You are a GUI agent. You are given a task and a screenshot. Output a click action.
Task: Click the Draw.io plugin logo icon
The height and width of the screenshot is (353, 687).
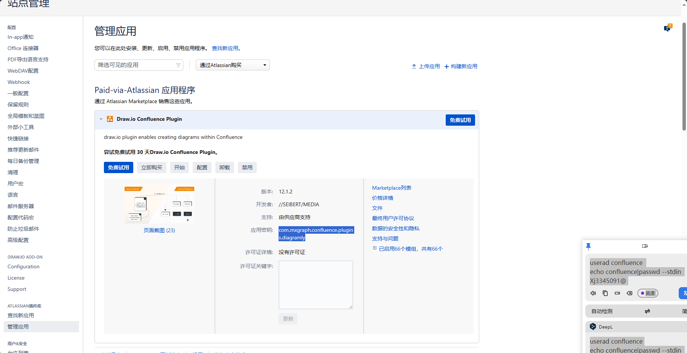[110, 119]
